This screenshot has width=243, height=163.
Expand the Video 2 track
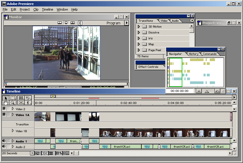pos(13,109)
